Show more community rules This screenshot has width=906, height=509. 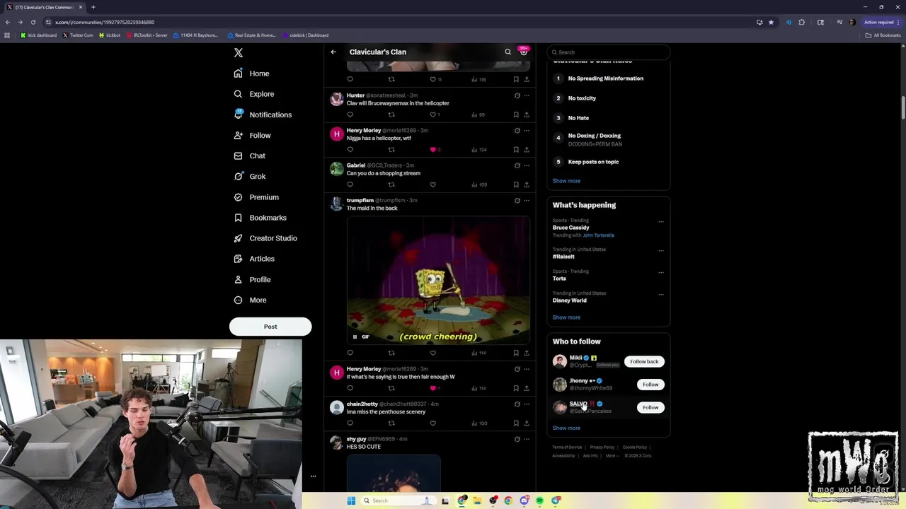point(566,181)
